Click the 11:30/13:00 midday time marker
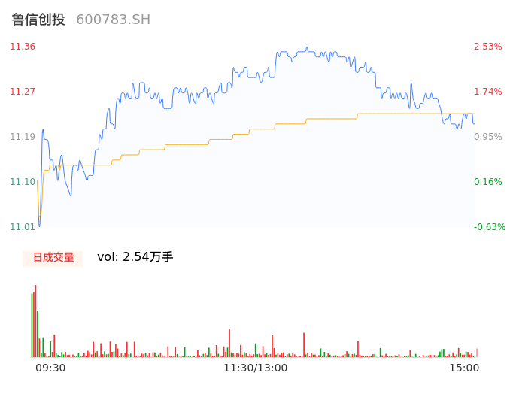 point(255,368)
